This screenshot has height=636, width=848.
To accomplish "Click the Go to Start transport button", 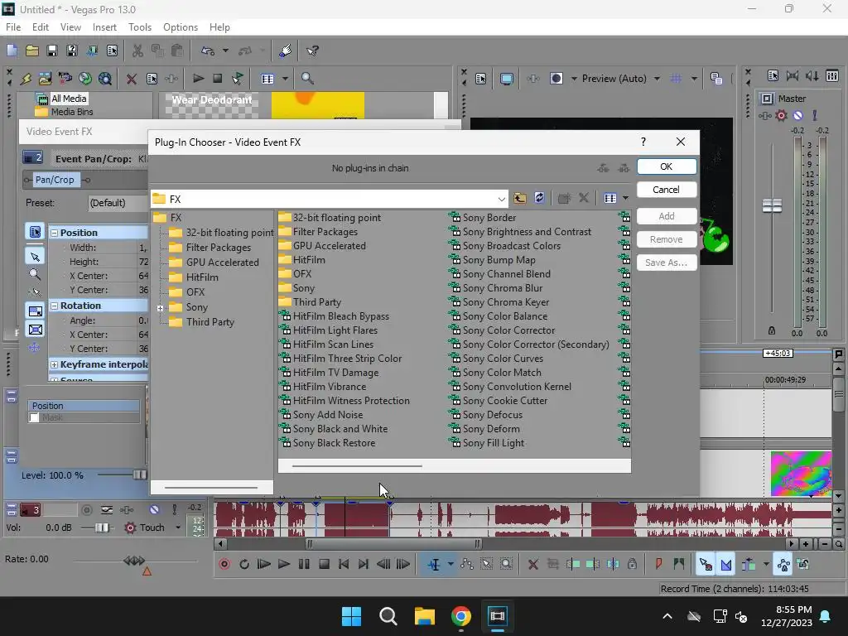I will [x=344, y=564].
